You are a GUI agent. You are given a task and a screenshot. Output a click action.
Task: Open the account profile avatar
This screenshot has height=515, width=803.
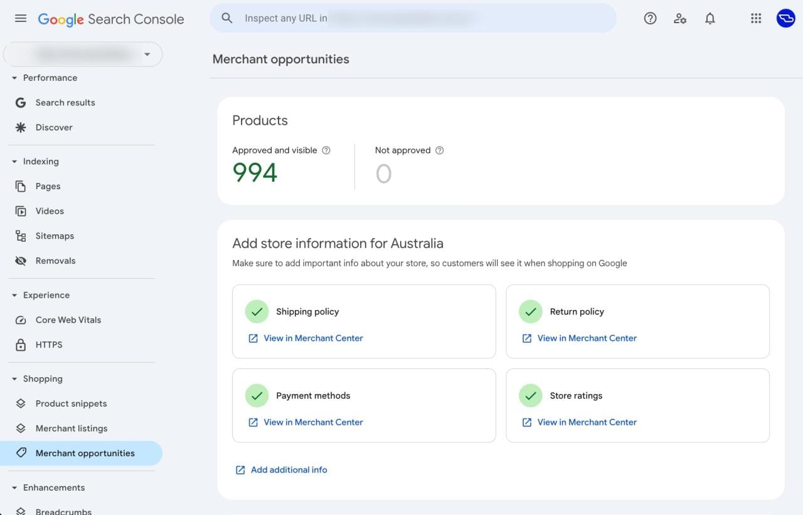[x=785, y=18]
